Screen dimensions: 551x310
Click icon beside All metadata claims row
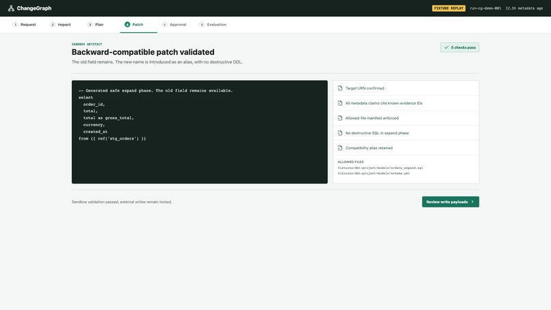click(x=340, y=103)
